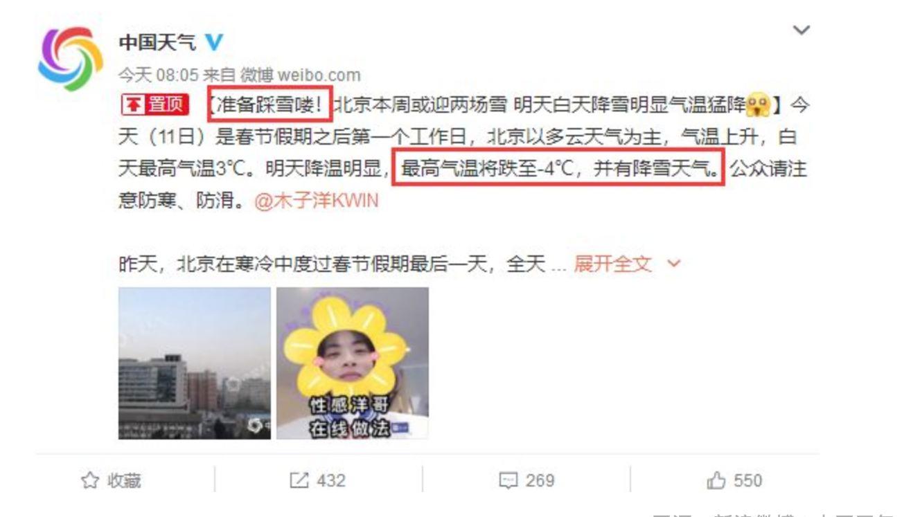This screenshot has height=517, width=920.
Task: Open the 中国天气 profile avatar
Action: 70,59
